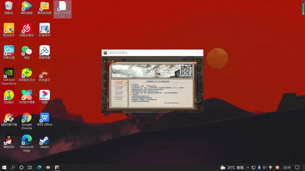Select the second version notes entry in launcher

(119, 88)
